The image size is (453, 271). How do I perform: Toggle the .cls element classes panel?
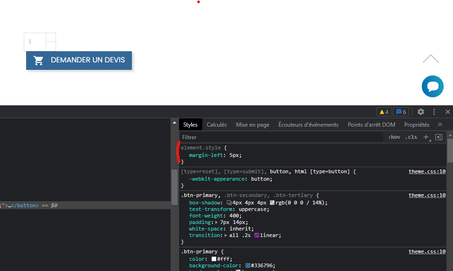[x=411, y=137]
